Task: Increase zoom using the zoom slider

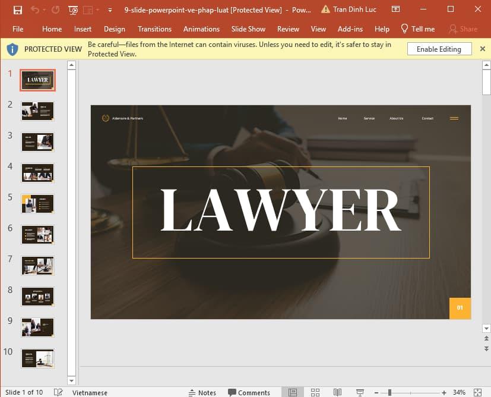Action: pos(444,392)
